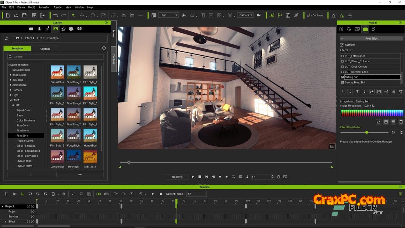This screenshot has height=228, width=405.
Task: Select the Moonlight LUT thumbnail
Action: (x=74, y=157)
